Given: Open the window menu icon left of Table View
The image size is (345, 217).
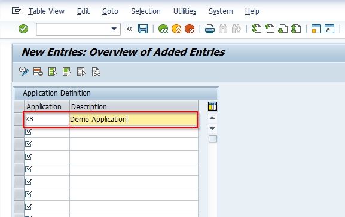Looking at the screenshot, I should point(16,11).
